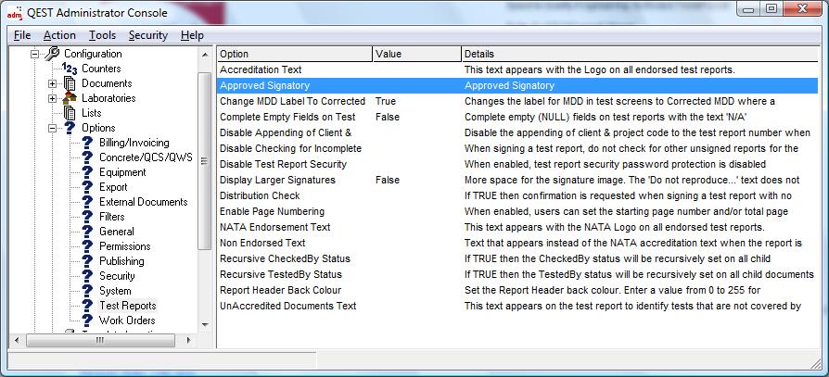The height and width of the screenshot is (377, 829).
Task: Sort list by Option column header
Action: pyautogui.click(x=293, y=54)
